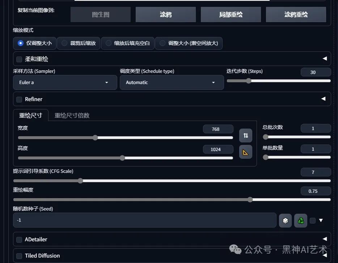
Task: Copy current image to 涂鸦
Action: [165, 14]
